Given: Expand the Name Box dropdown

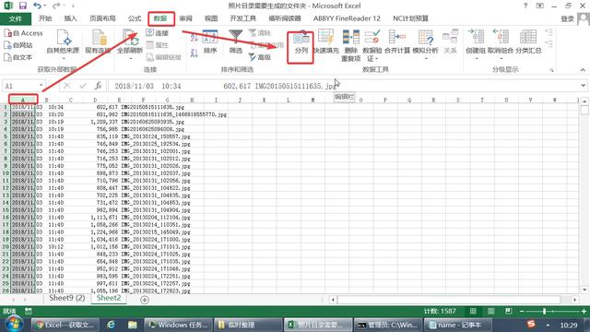Looking at the screenshot, I should 41,86.
